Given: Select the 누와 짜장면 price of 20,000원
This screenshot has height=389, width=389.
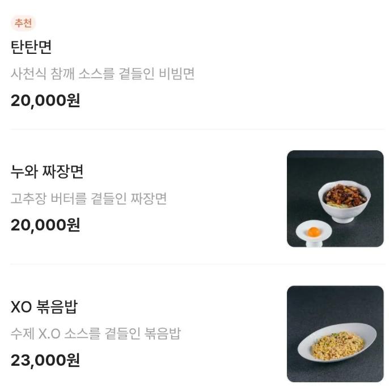Looking at the screenshot, I should [x=45, y=225].
